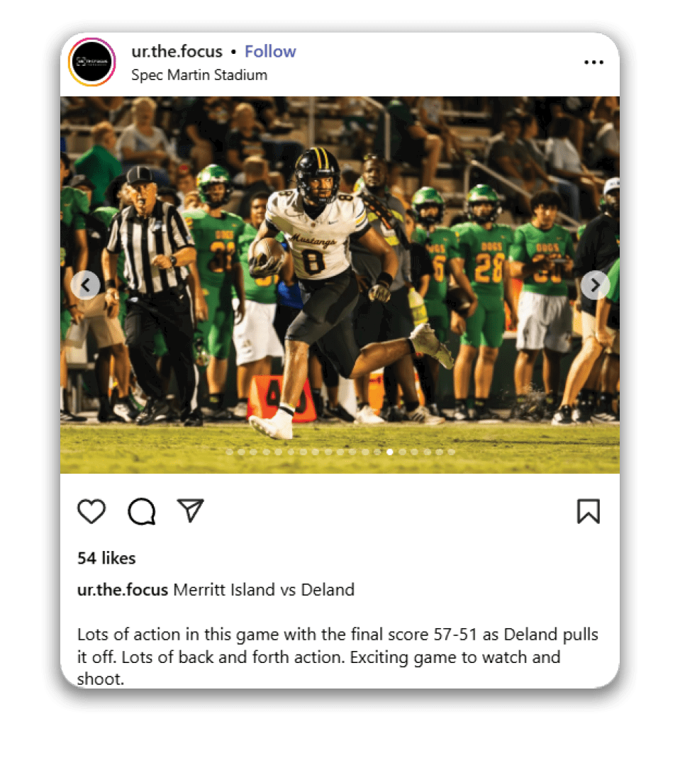Share post via paper plane icon
Viewport: 680px width, 758px height.
pyautogui.click(x=191, y=510)
